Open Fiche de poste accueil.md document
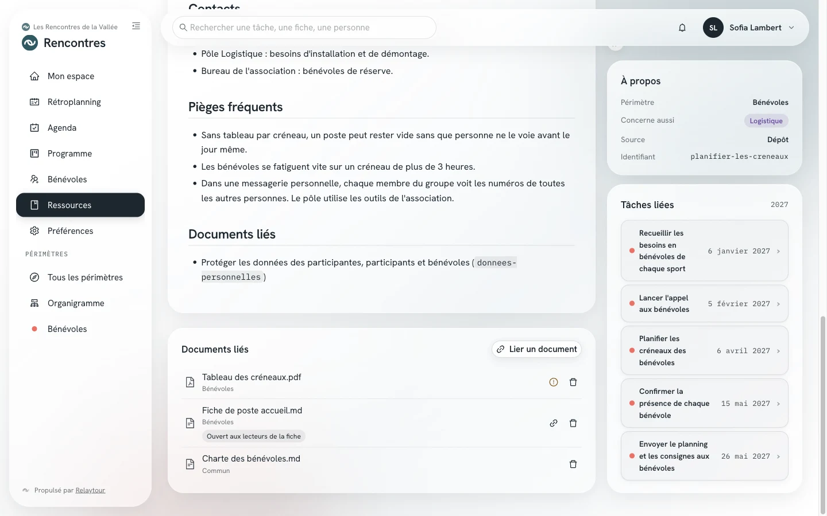The image size is (827, 516). click(x=252, y=411)
